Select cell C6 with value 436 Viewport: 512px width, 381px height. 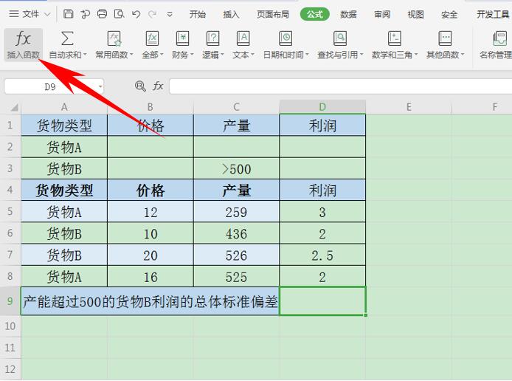click(236, 233)
